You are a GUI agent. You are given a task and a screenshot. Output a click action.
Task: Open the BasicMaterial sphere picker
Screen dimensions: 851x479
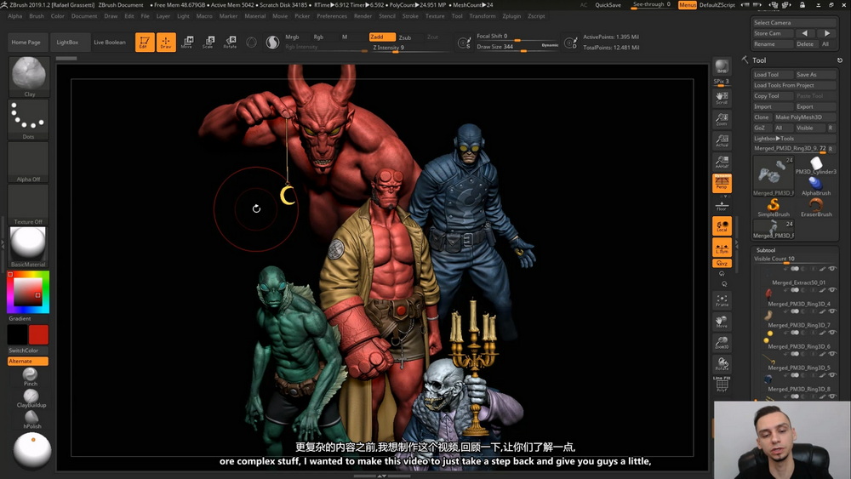click(28, 247)
